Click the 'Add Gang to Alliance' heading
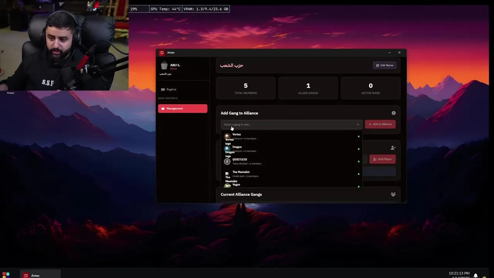The width and height of the screenshot is (494, 278). (239, 113)
